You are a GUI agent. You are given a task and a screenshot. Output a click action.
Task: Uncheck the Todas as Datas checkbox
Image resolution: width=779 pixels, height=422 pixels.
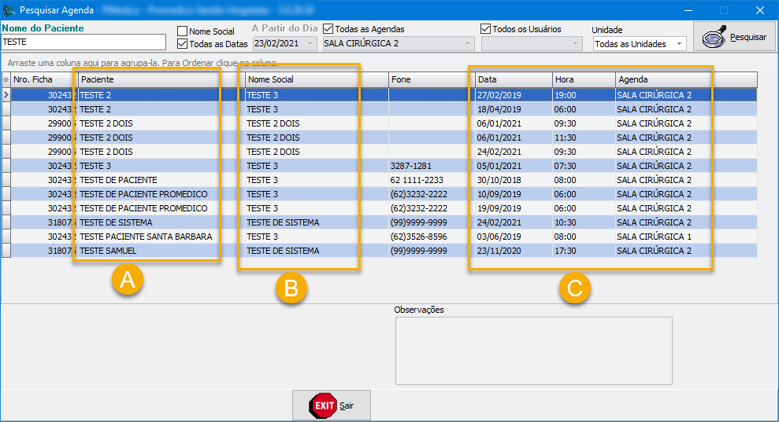pos(183,44)
